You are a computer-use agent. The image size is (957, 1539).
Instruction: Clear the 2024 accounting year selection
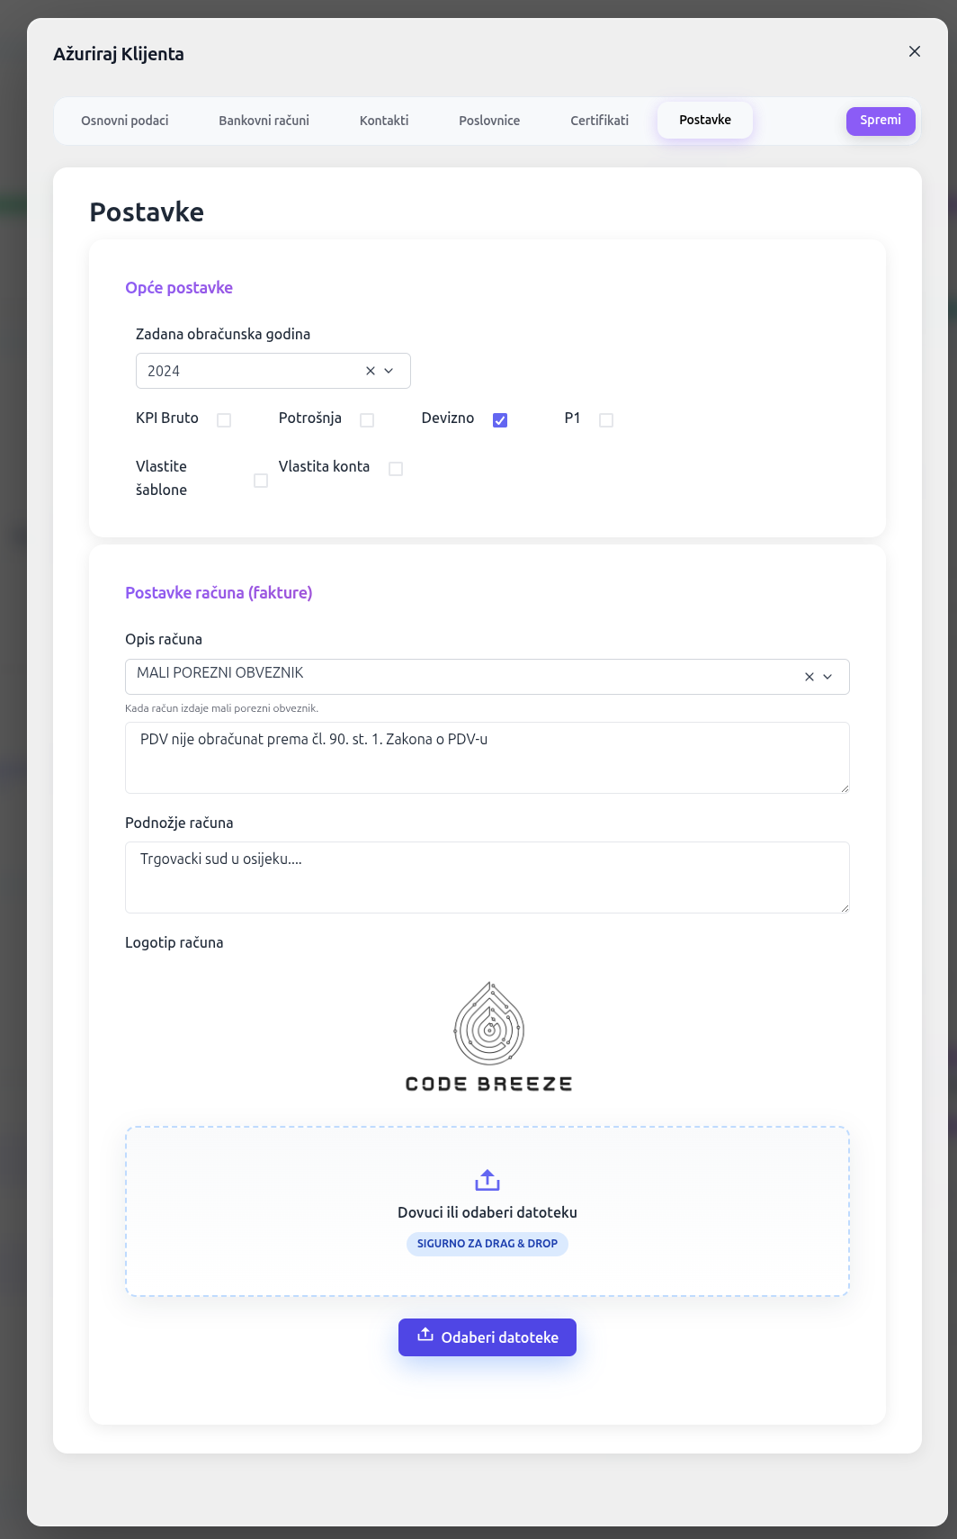click(371, 371)
